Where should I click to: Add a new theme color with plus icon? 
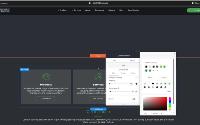(x=153, y=70)
